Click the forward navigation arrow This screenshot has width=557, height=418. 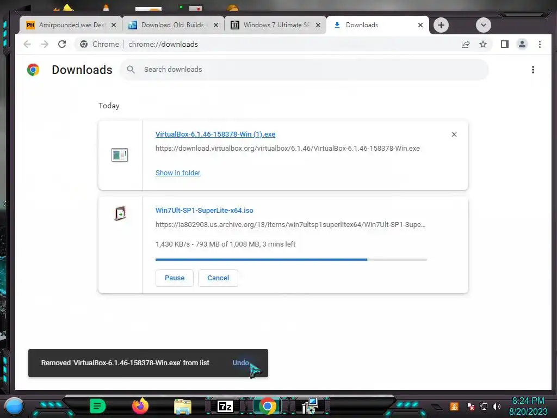(45, 44)
